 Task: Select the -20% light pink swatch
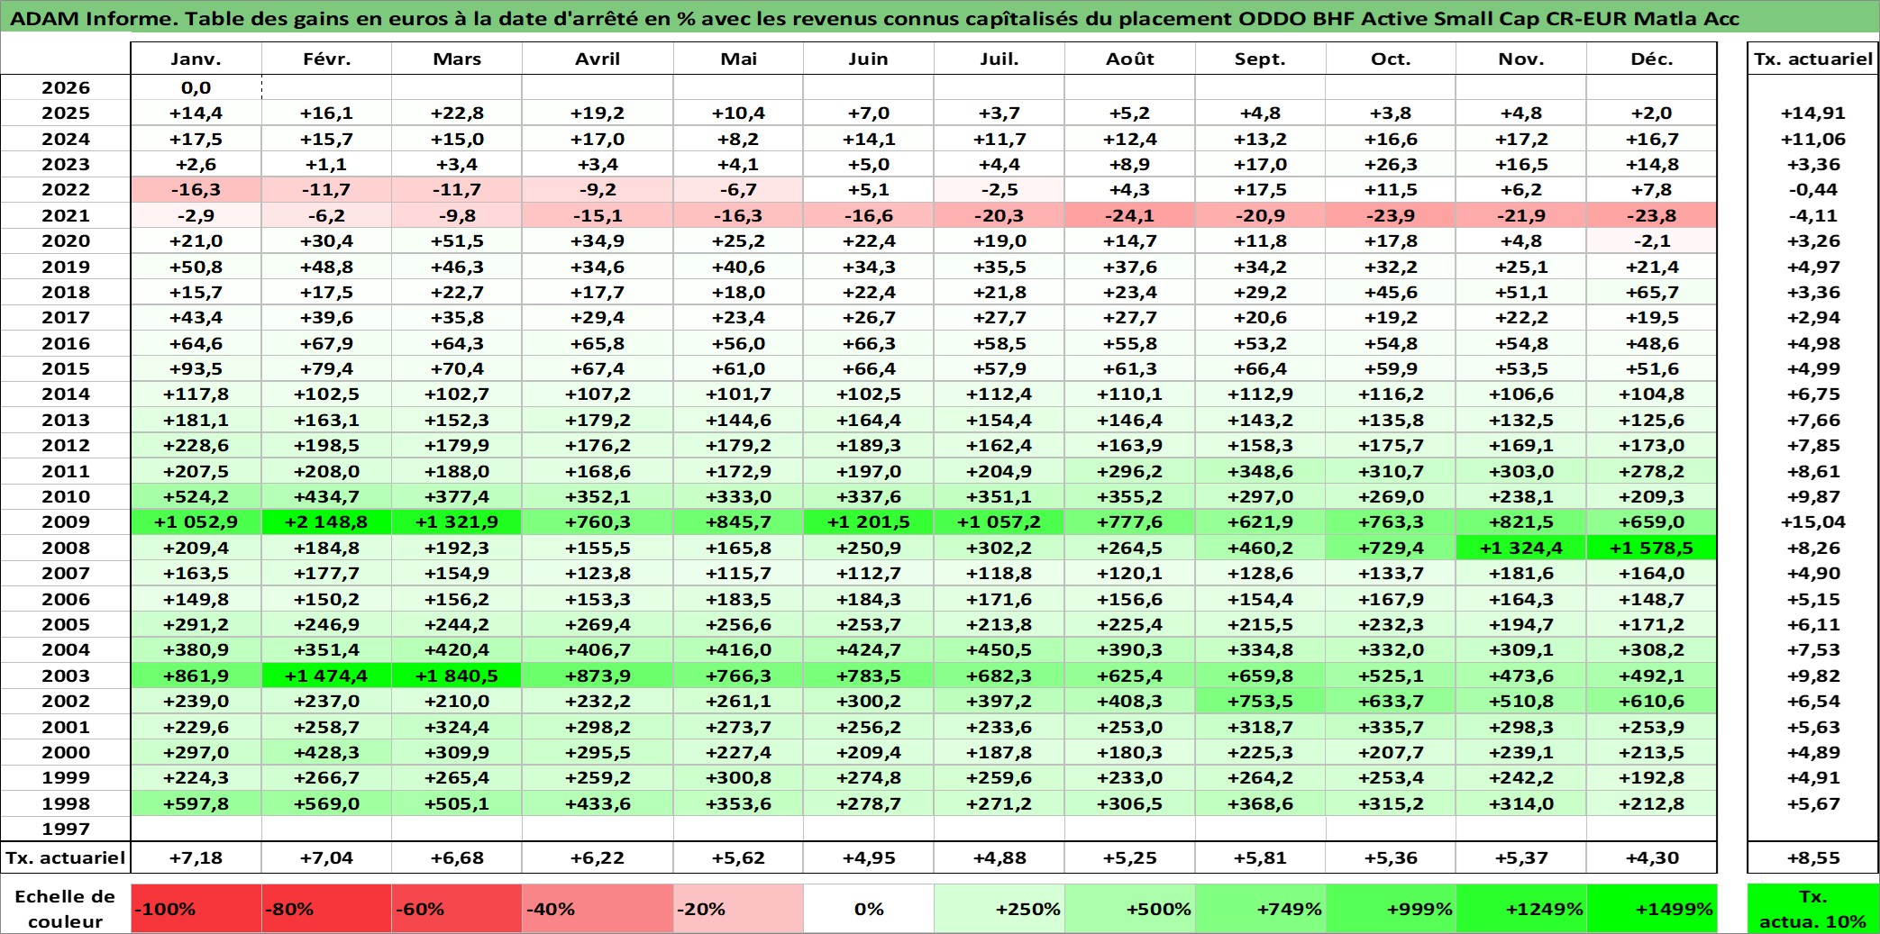pos(738,908)
